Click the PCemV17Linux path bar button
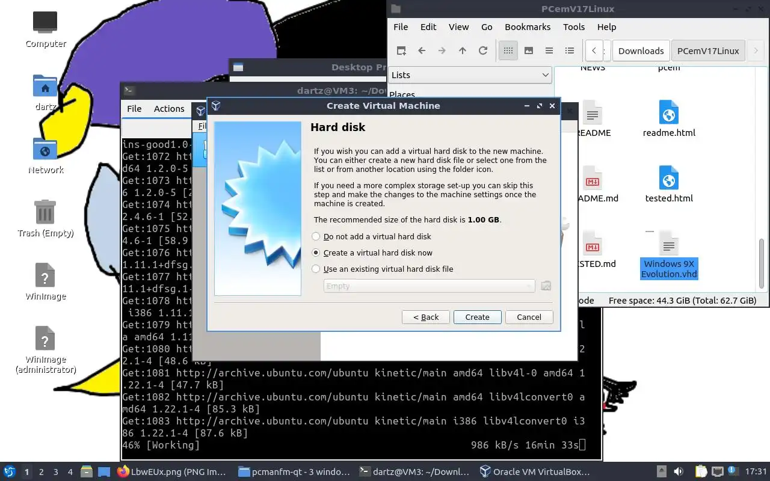This screenshot has width=770, height=481. point(708,51)
